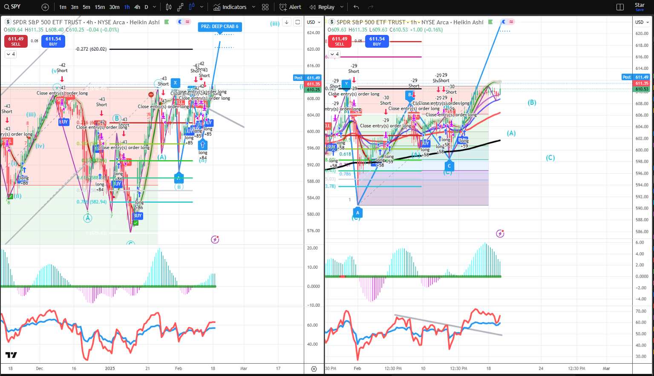Choose the blue Heikin Ashi candles icon

[191, 7]
